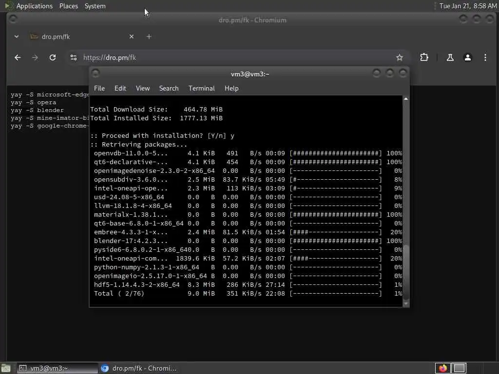Expand the tab search chevron
Viewport: 499px width, 374px height.
click(16, 37)
